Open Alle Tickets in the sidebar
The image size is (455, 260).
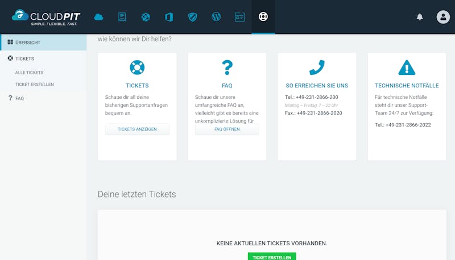click(x=30, y=73)
